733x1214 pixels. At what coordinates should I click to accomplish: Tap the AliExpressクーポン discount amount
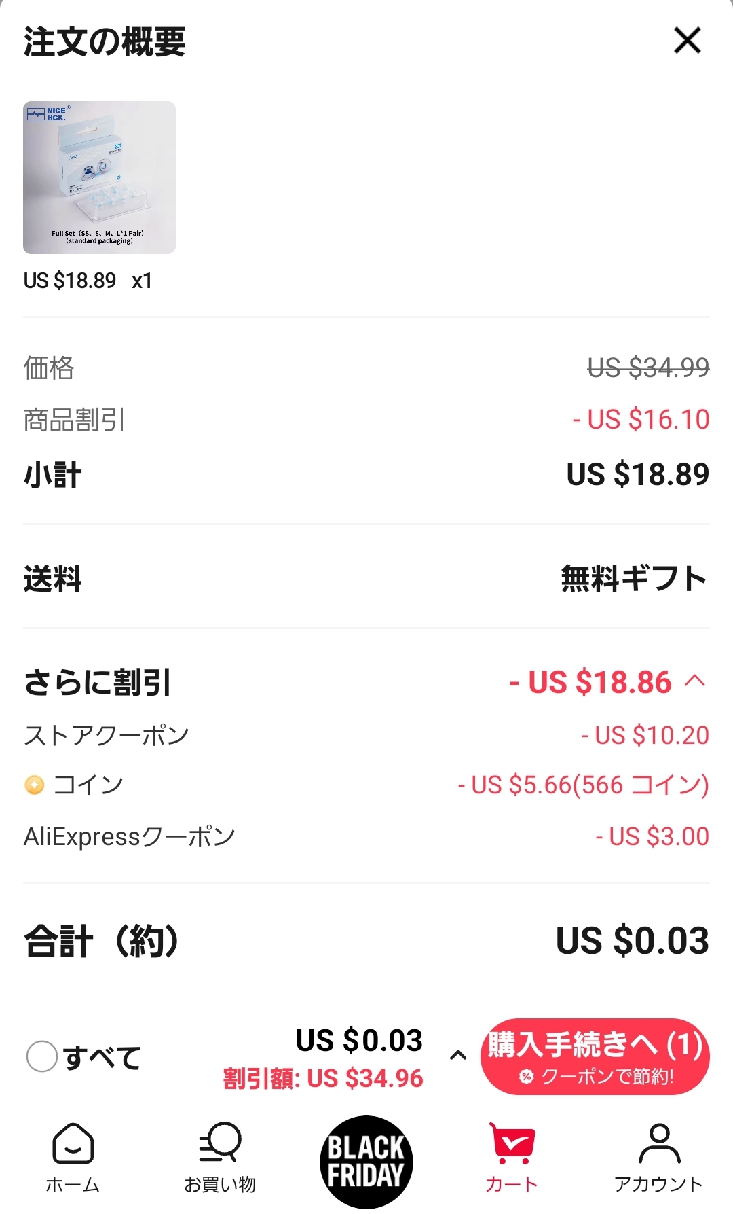652,836
